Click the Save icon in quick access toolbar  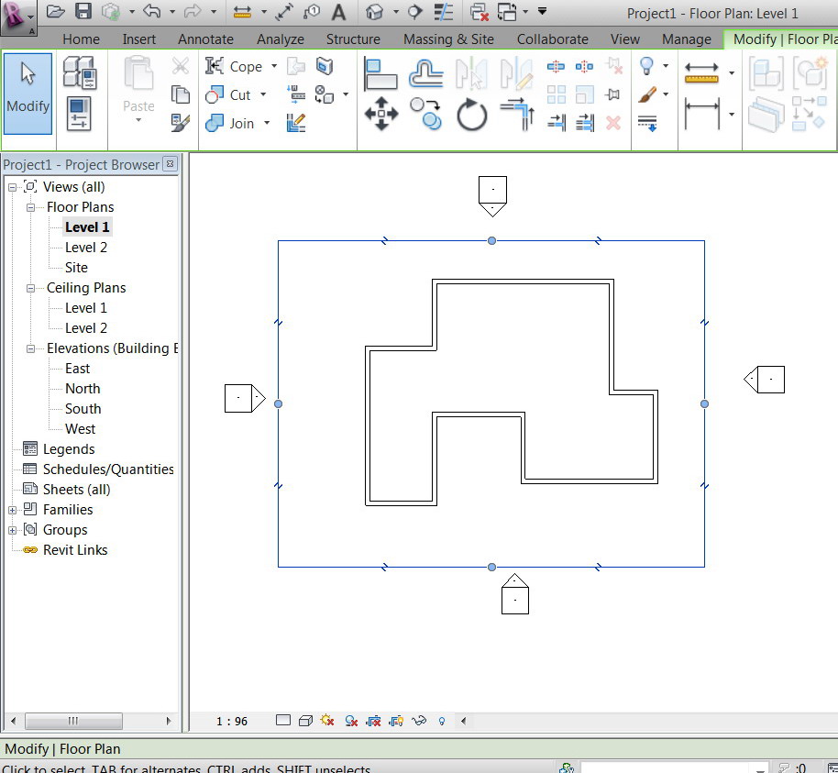[83, 12]
